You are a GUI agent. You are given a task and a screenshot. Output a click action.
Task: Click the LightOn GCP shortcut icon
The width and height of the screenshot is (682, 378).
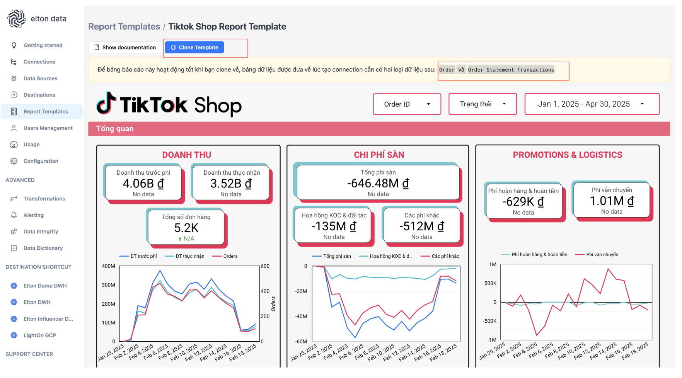(14, 335)
